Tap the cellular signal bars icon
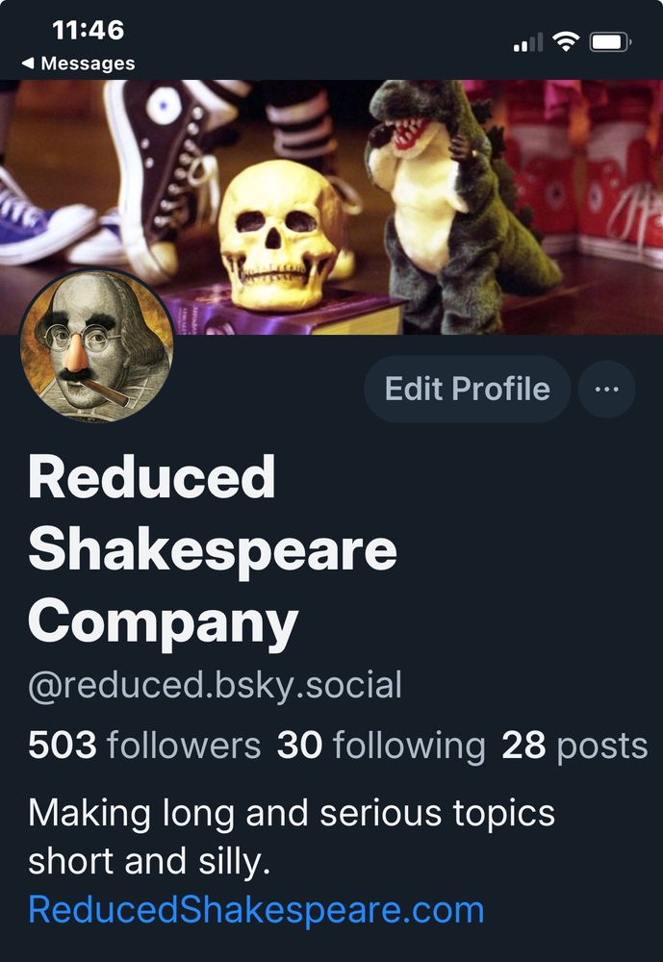The image size is (663, 962). [x=528, y=42]
